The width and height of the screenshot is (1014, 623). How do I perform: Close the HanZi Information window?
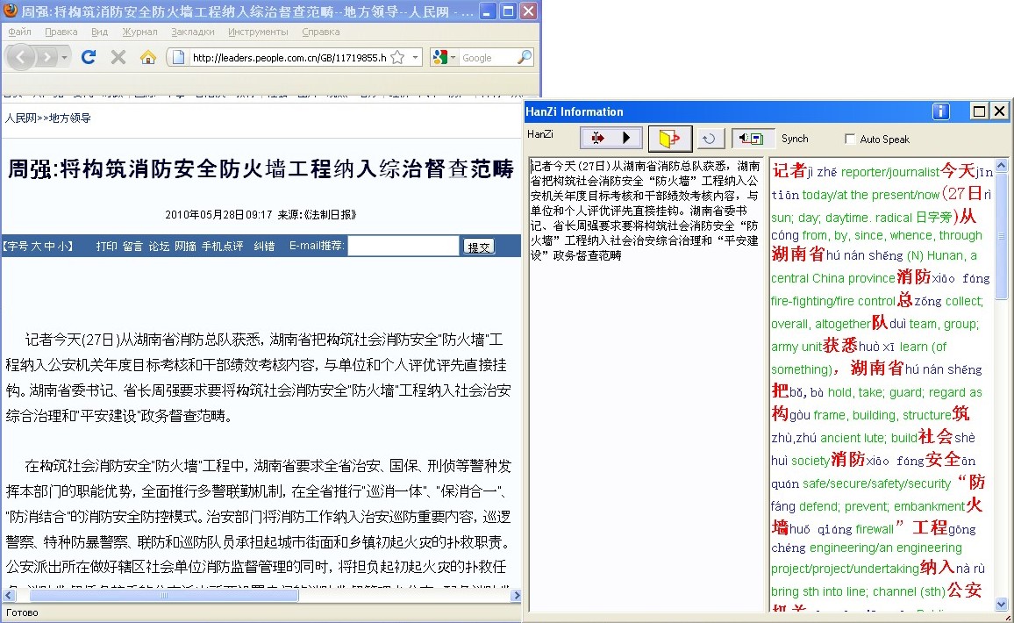coord(999,111)
